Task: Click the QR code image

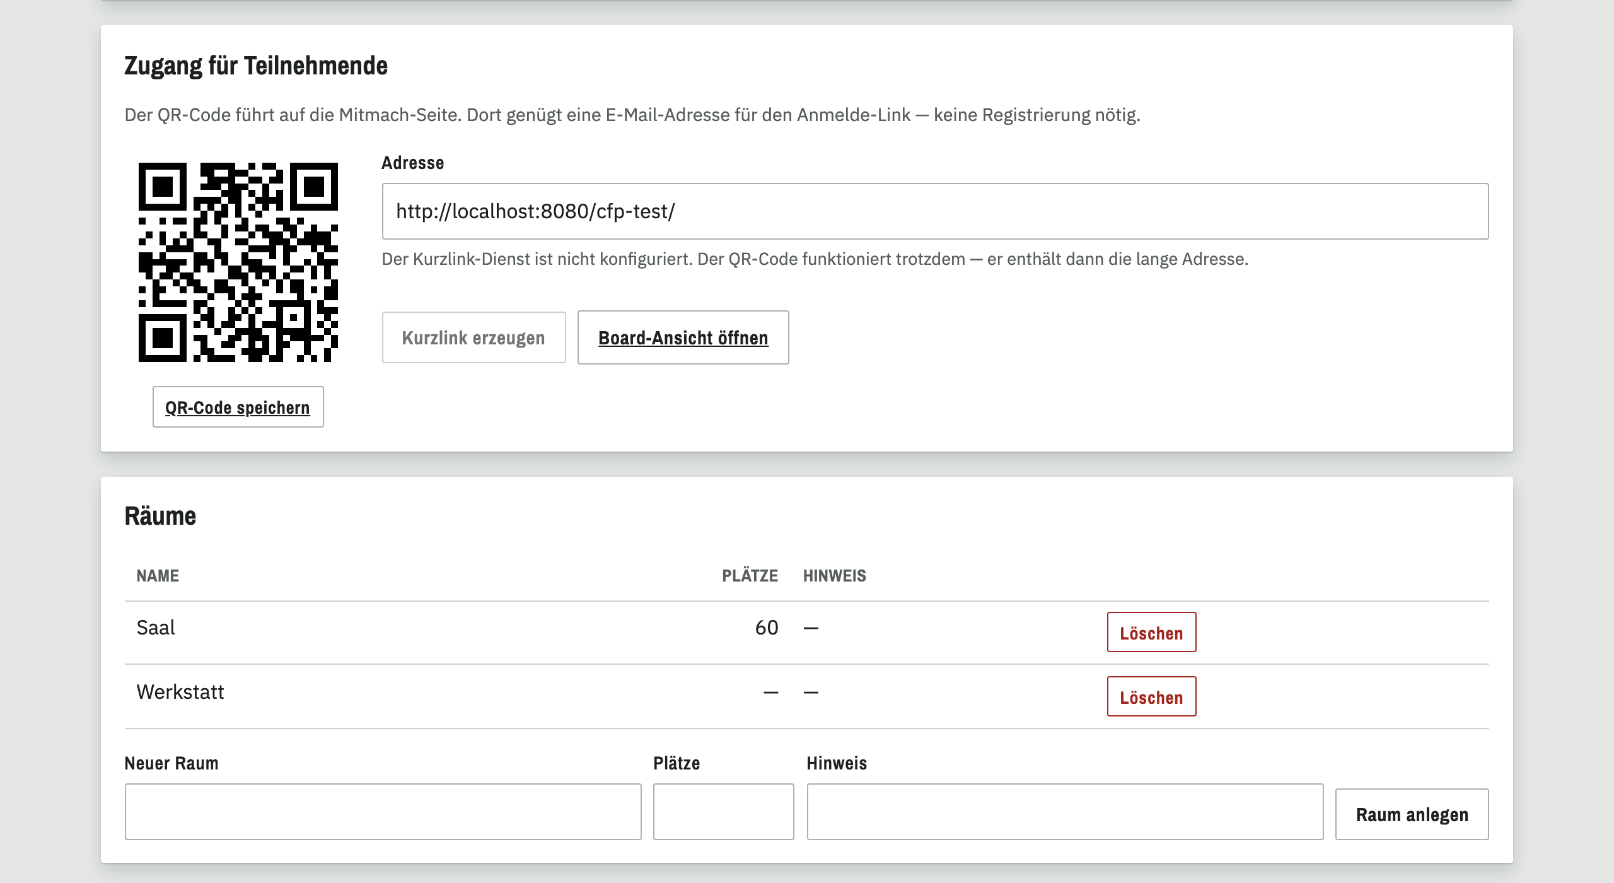Action: [238, 262]
